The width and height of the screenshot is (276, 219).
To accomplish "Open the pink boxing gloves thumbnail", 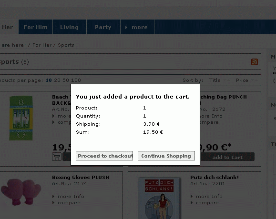I will [x=21, y=192].
